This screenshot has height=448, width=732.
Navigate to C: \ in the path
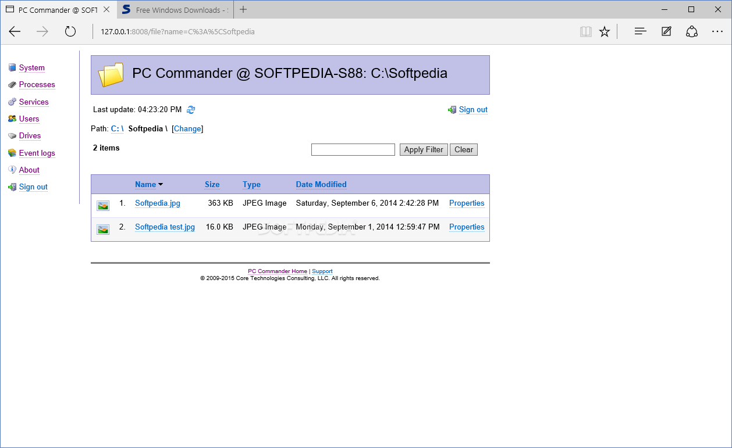pyautogui.click(x=117, y=128)
